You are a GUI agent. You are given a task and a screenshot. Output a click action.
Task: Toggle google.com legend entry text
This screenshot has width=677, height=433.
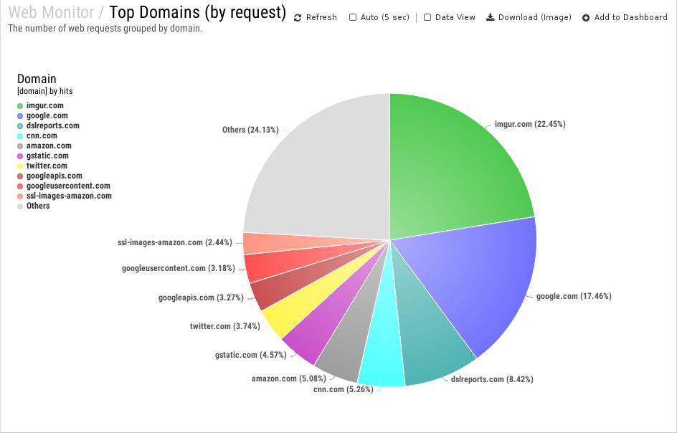coord(47,115)
